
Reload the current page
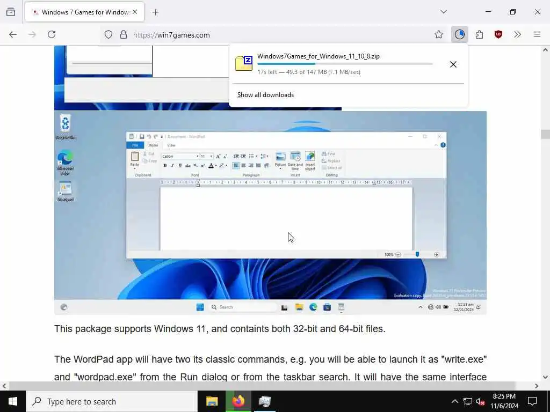[52, 34]
